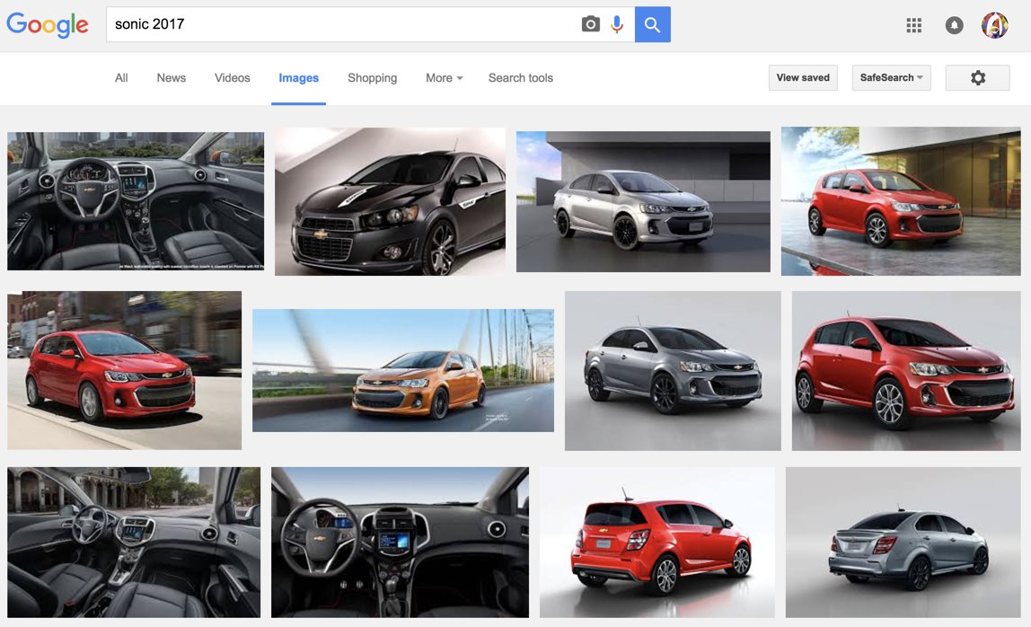Open top-row interior dashboard photo
Viewport: 1031px width, 627px height.
(x=136, y=200)
